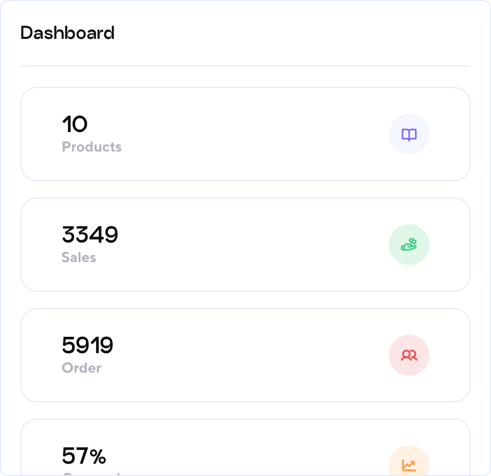Click the 57% percentage value
491x476 pixels.
pos(84,456)
